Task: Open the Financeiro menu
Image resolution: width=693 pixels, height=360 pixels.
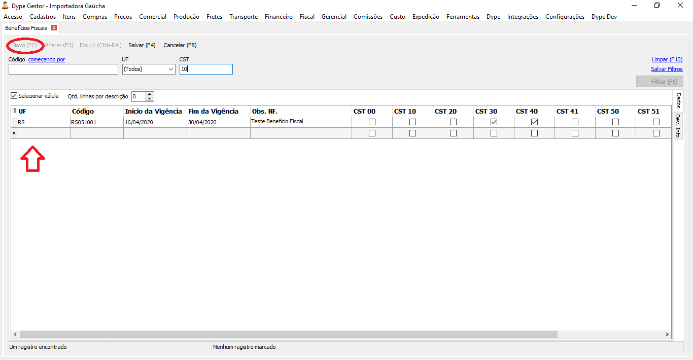Action: pyautogui.click(x=279, y=17)
